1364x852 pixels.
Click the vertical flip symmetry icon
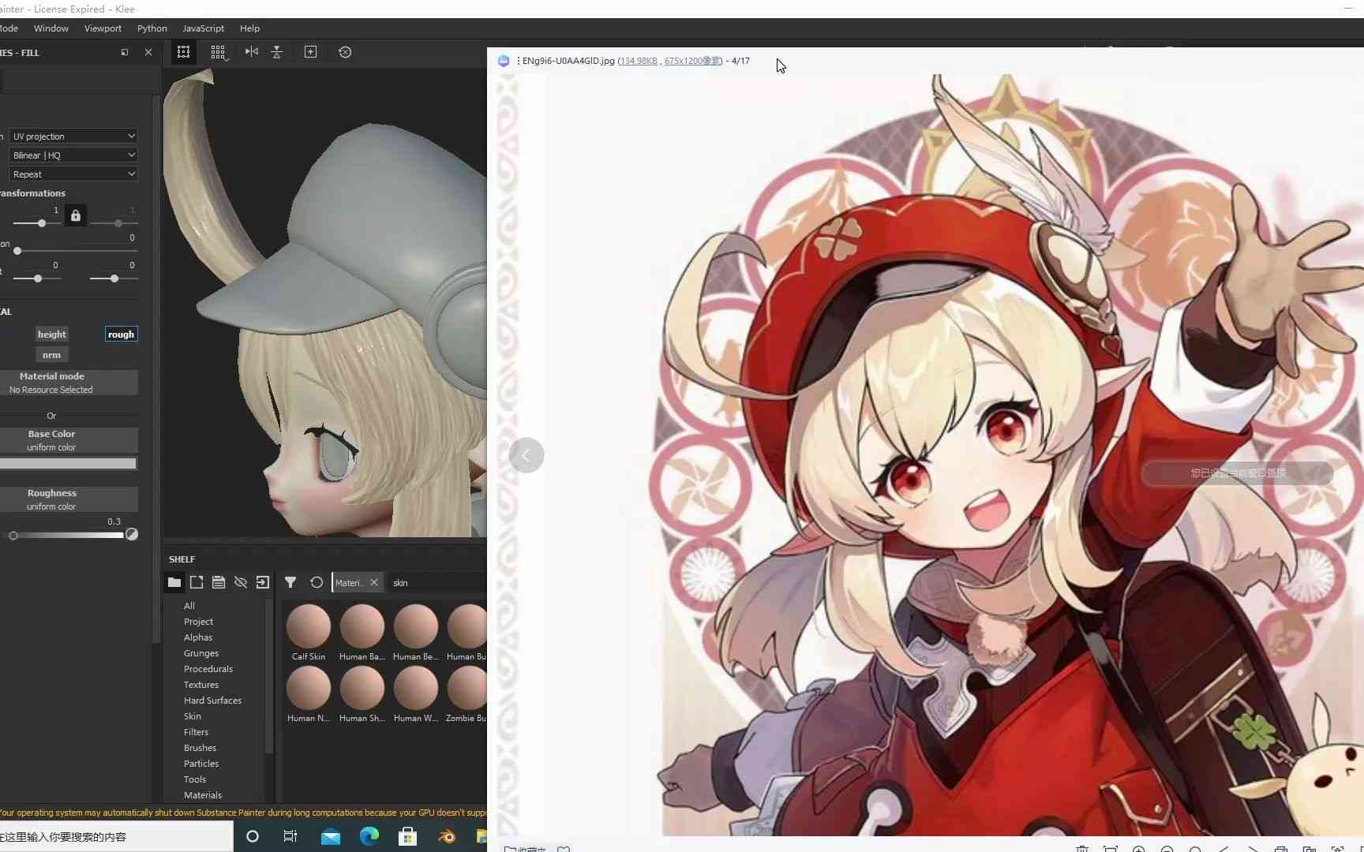pos(277,52)
